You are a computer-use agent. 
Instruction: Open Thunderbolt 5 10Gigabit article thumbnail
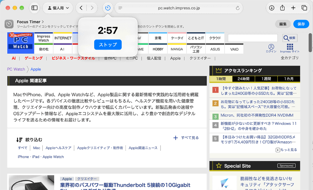[x=31, y=183]
